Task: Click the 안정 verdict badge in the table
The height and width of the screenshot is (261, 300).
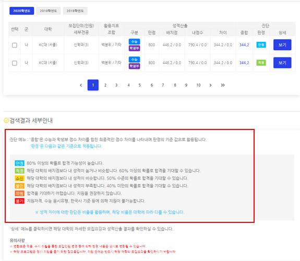Action: [261, 45]
